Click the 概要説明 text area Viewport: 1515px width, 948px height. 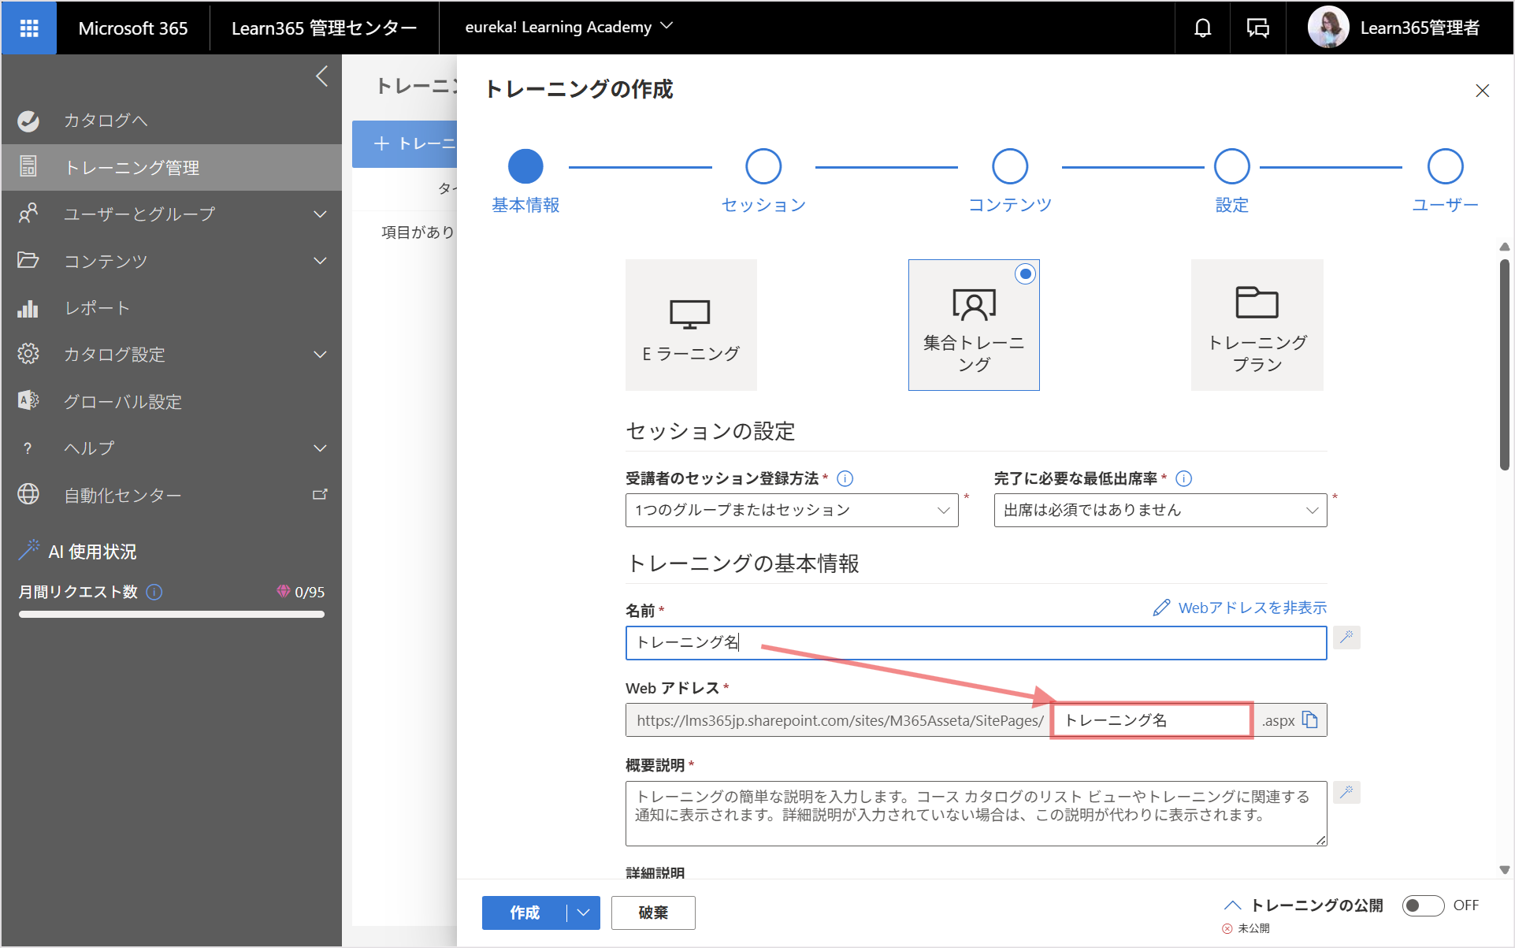[x=976, y=813]
